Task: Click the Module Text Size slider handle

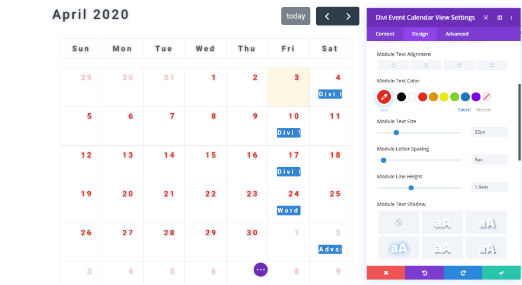Action: point(396,133)
